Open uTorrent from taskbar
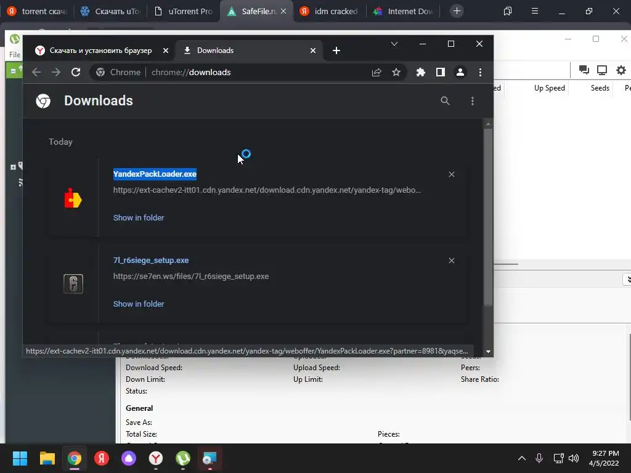Viewport: 631px width, 473px height. coord(183,458)
